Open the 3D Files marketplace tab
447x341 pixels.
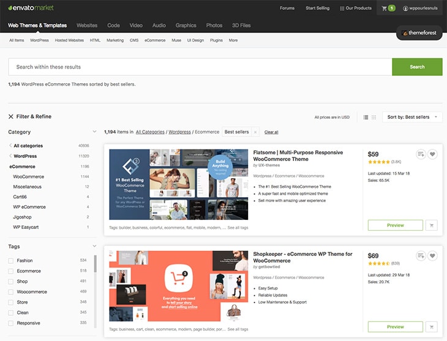[241, 25]
